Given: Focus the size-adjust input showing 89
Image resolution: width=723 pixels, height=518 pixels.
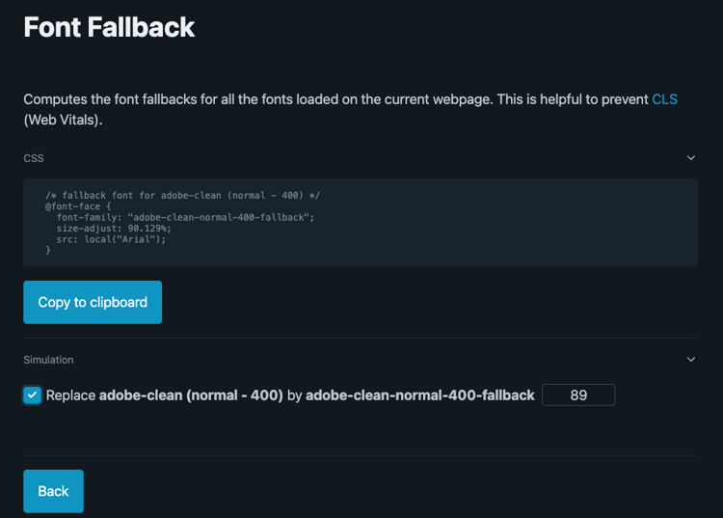Looking at the screenshot, I should point(578,395).
